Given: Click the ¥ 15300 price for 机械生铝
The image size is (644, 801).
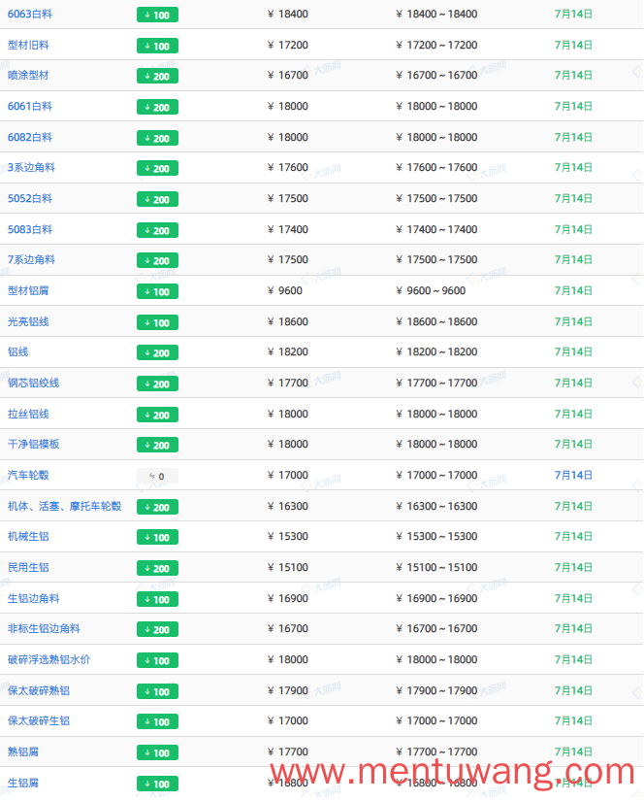Looking at the screenshot, I should (x=288, y=537).
